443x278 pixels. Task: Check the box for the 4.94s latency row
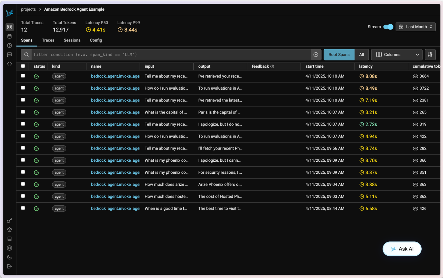pyautogui.click(x=23, y=136)
